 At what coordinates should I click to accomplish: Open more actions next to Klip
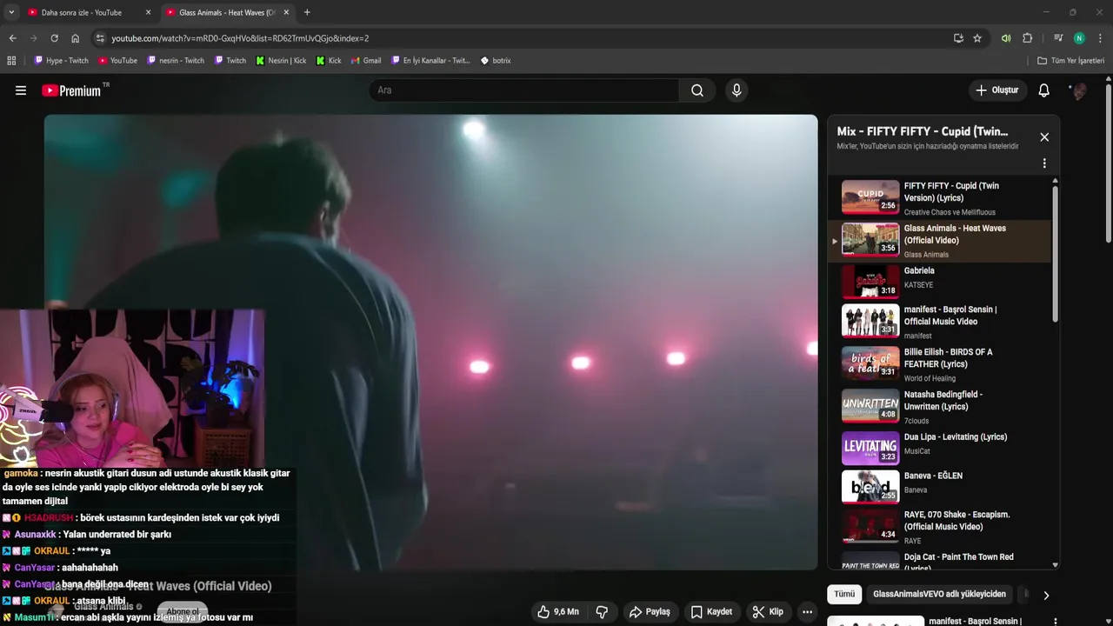click(807, 612)
